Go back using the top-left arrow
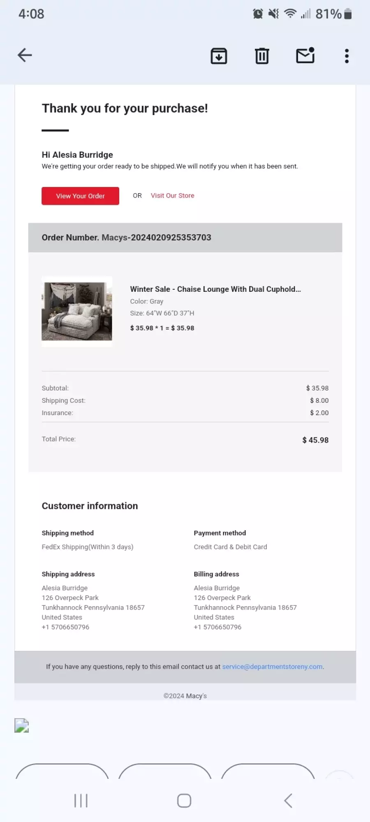This screenshot has height=822, width=370. click(x=25, y=55)
